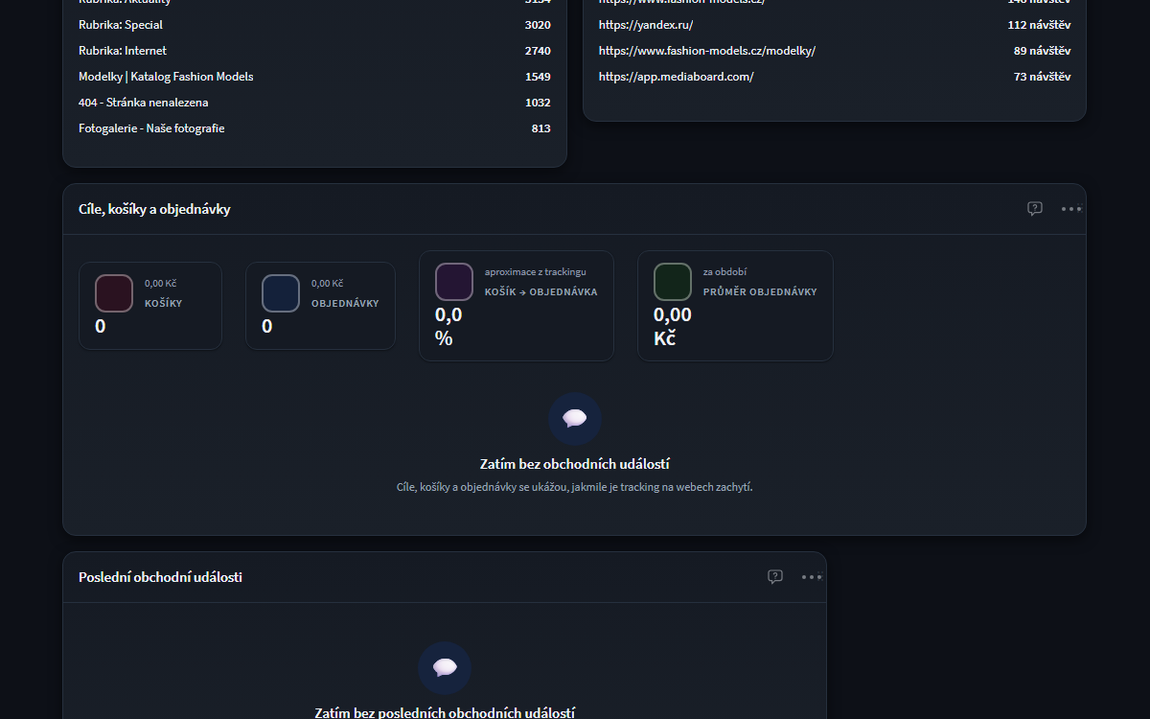The image size is (1150, 719).
Task: Select '404 - Stránka nenalezena' row
Action: (x=314, y=103)
